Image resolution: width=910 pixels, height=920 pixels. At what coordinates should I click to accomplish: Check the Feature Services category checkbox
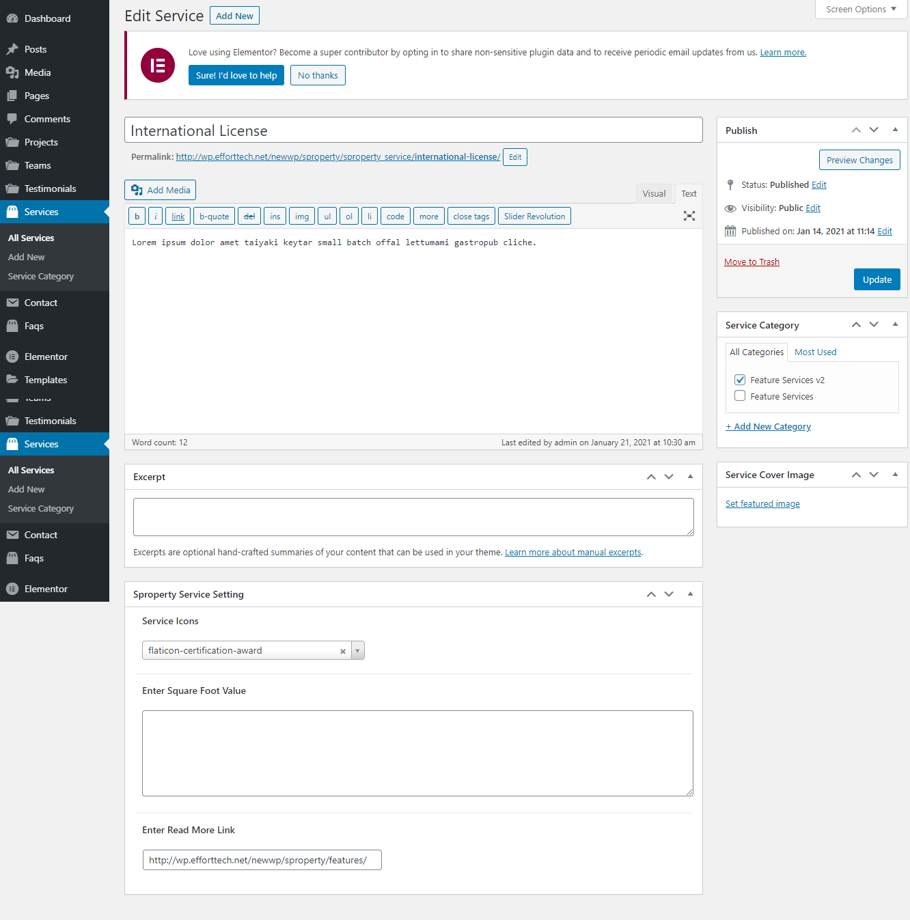coord(740,396)
